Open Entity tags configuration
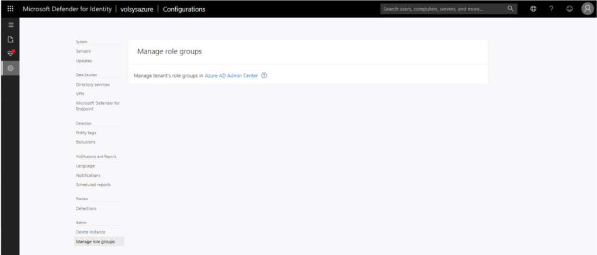597x255 pixels. coord(86,132)
